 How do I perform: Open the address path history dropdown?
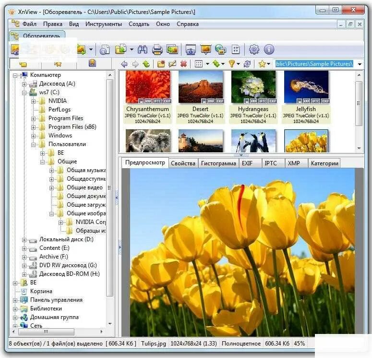point(360,64)
